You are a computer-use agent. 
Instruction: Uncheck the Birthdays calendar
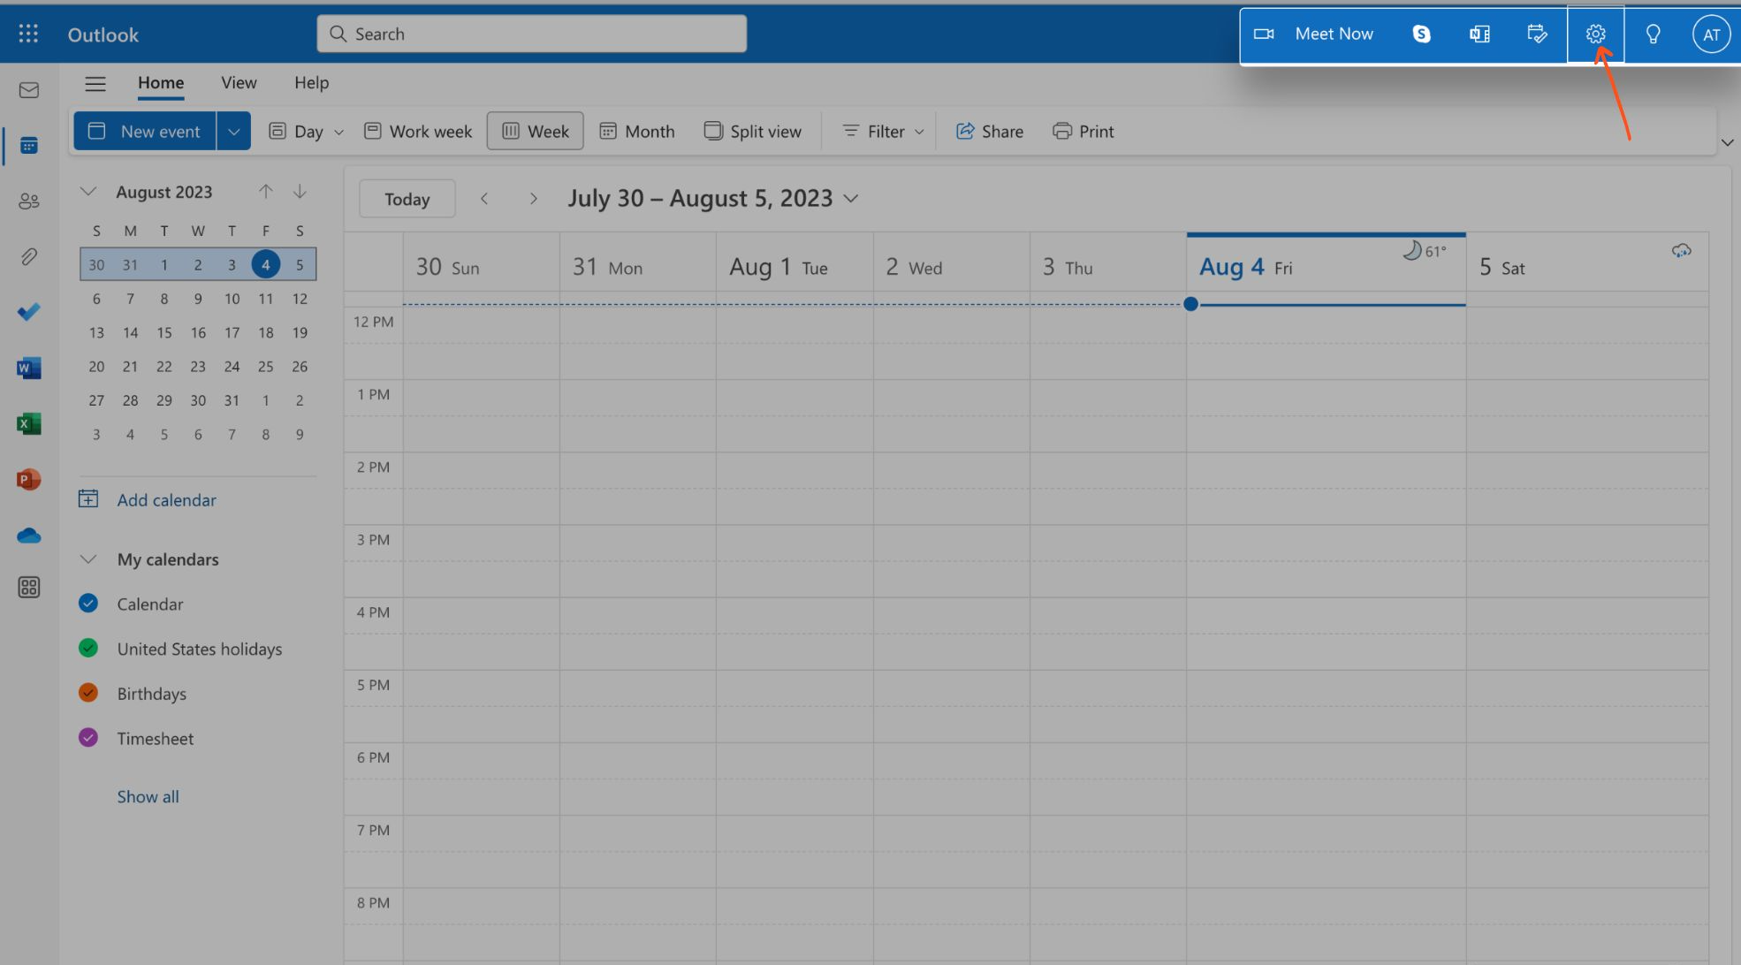tap(88, 693)
